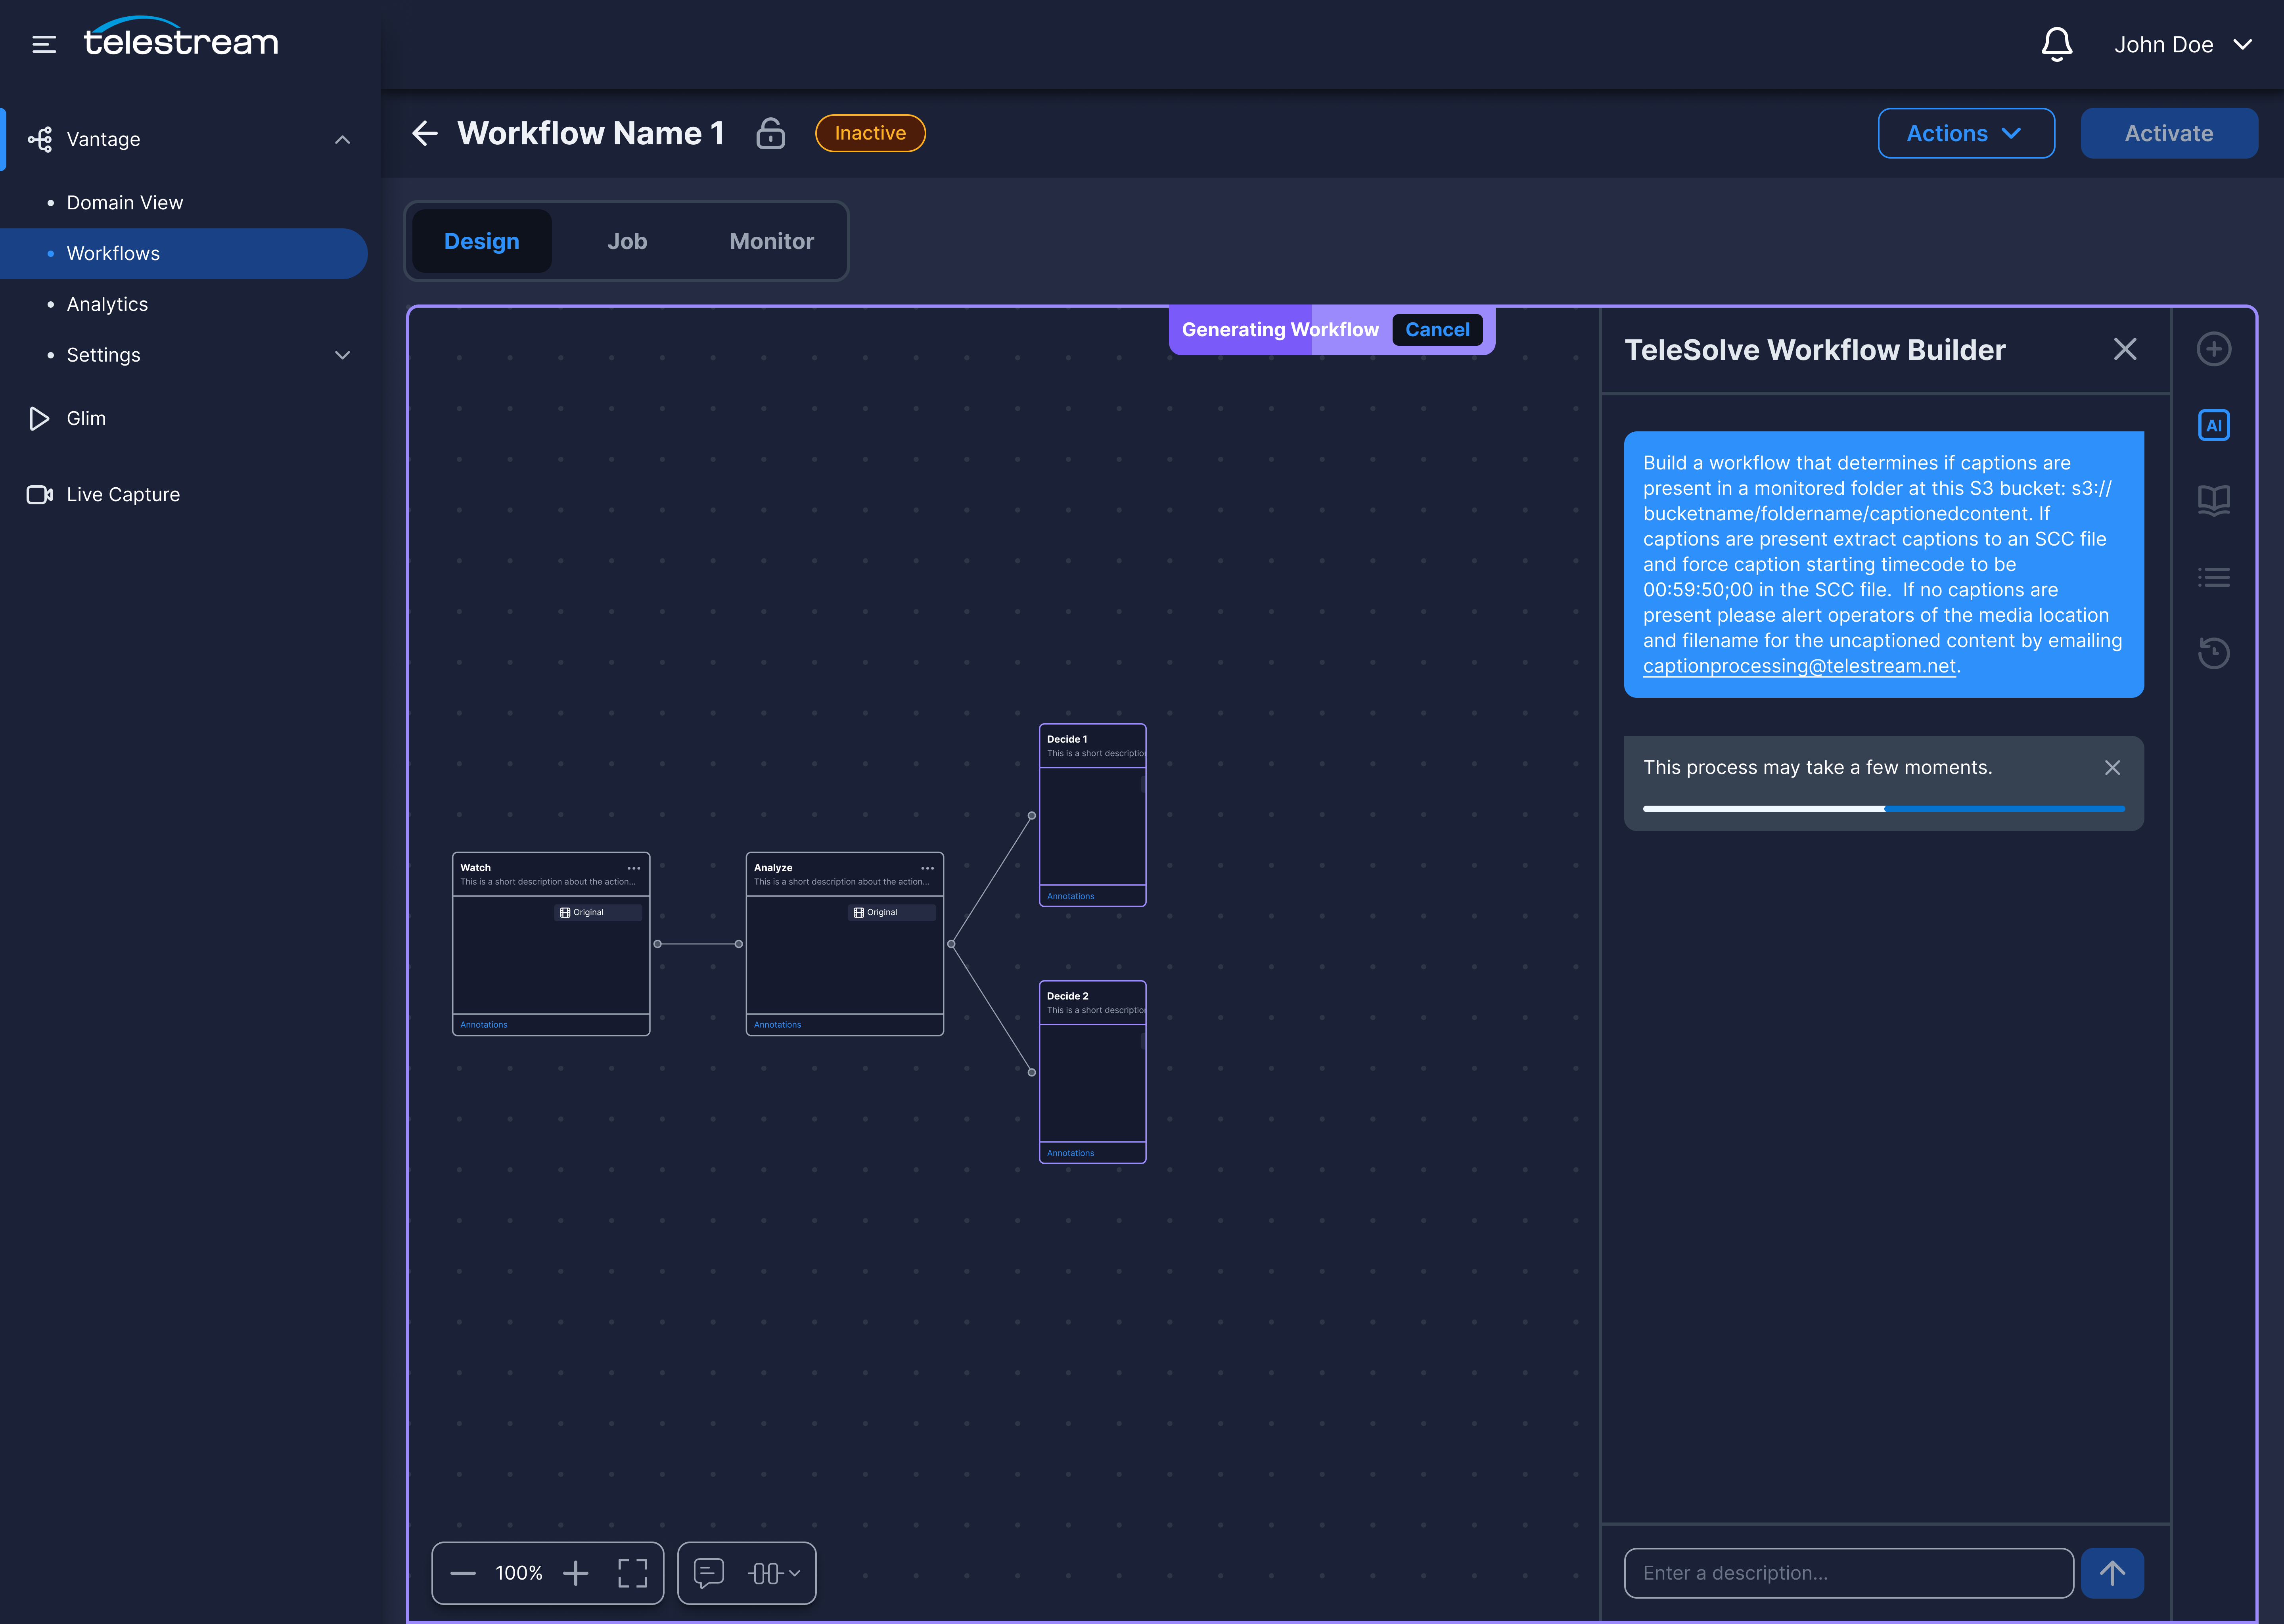Switch to the Design tab

click(x=482, y=241)
